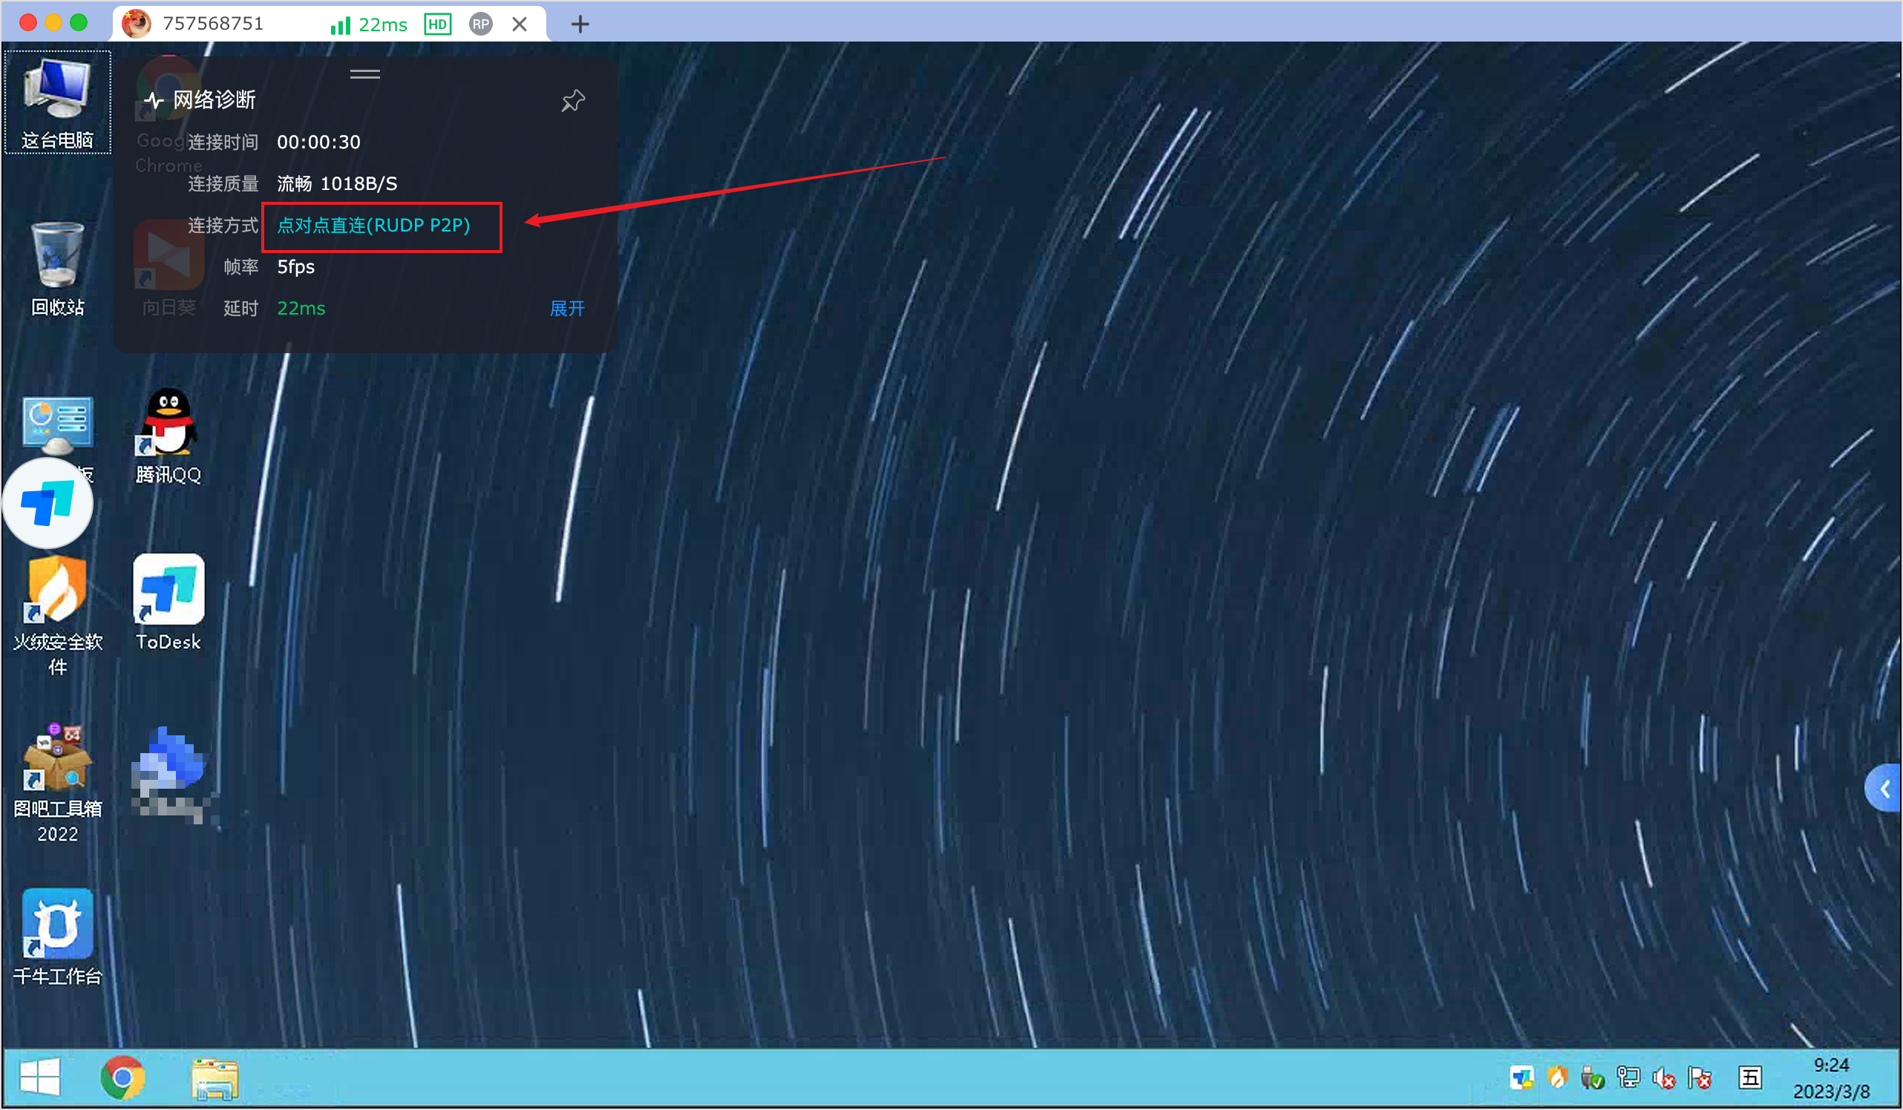This screenshot has height=1110, width=1903.
Task: Click the floating ToDesk round button
Action: (x=48, y=503)
